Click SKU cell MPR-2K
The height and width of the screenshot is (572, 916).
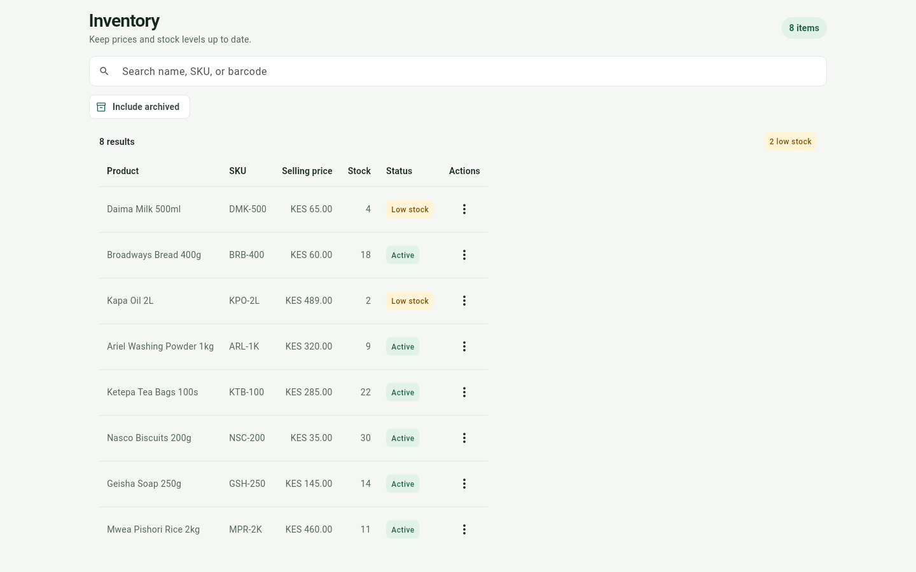pos(246,529)
